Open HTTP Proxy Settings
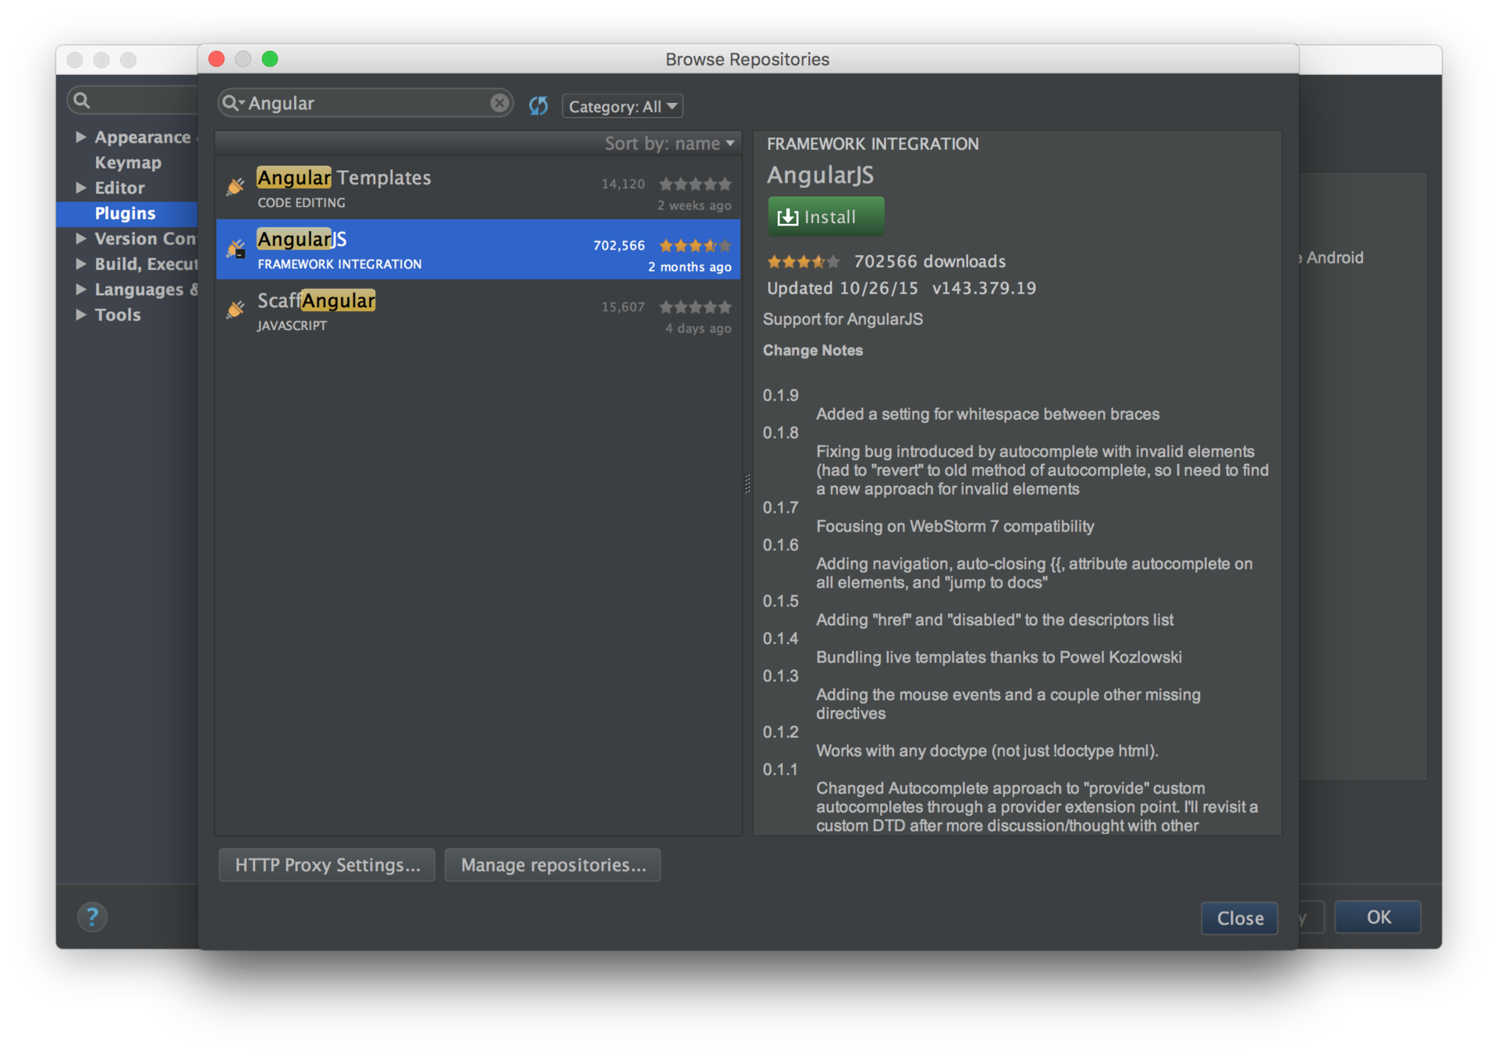This screenshot has height=1057, width=1498. [x=327, y=865]
